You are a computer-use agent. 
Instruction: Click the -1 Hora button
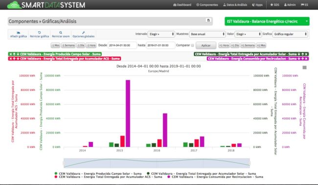coord(91,46)
